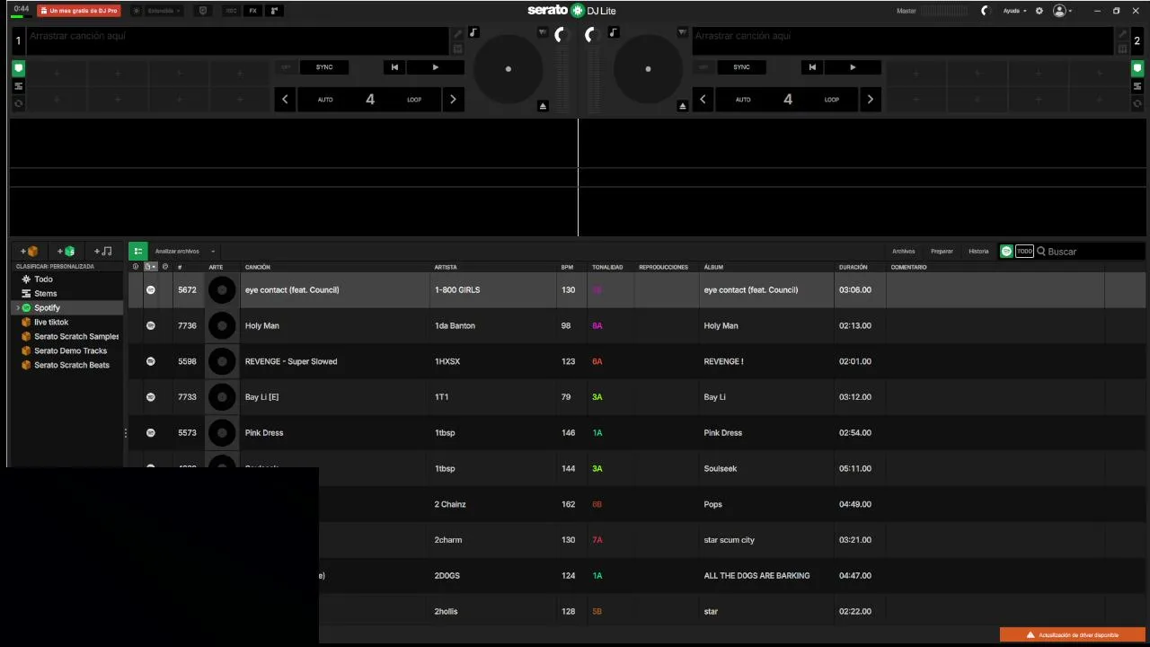Jump to track start on deck 2
This screenshot has height=647, width=1150.
(x=812, y=67)
